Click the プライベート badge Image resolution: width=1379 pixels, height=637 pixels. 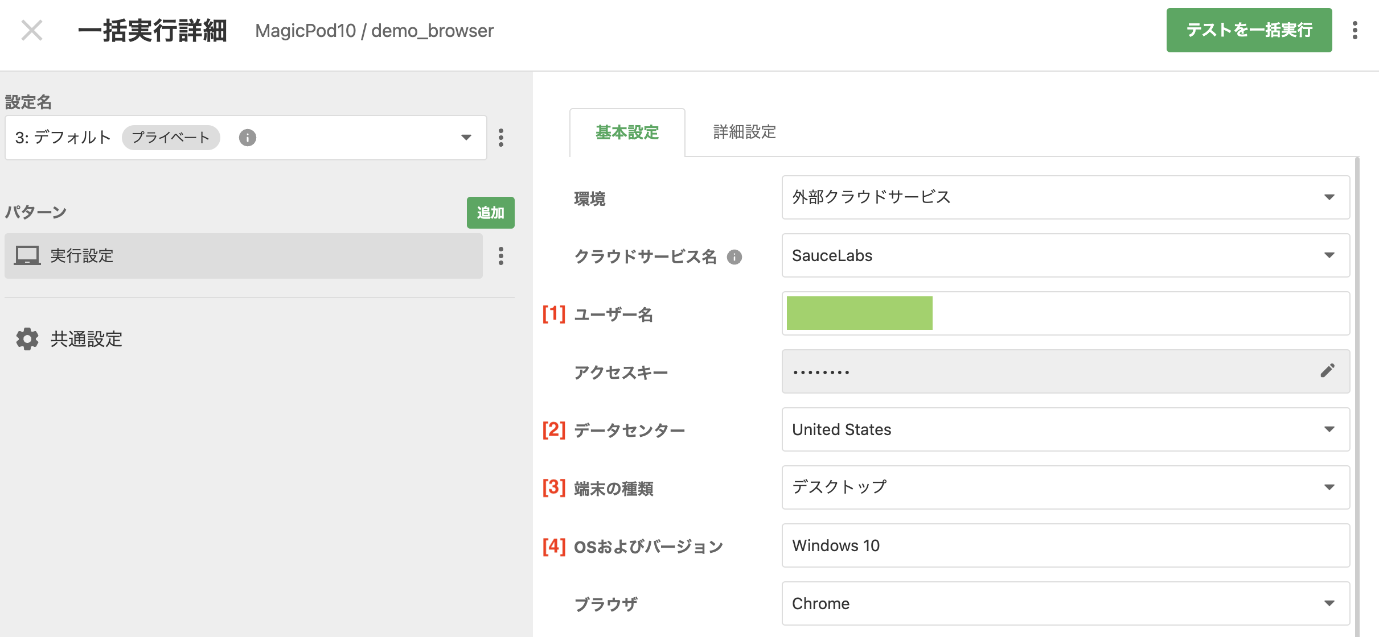pyautogui.click(x=171, y=138)
